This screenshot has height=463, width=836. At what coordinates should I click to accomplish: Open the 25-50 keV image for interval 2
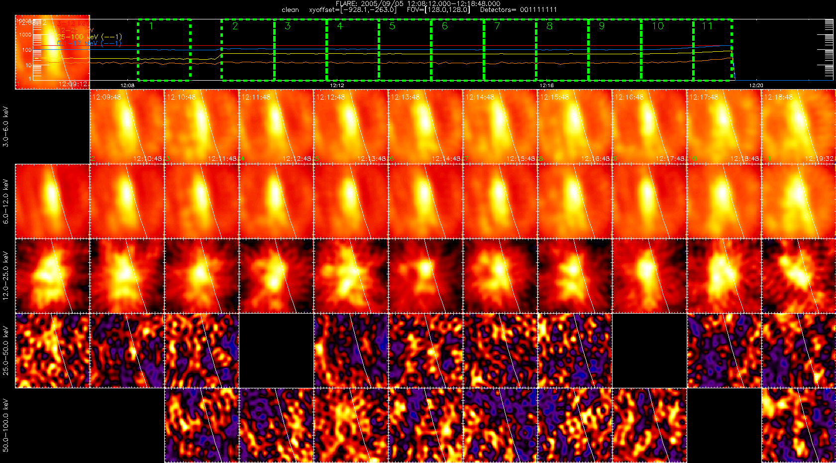pos(127,351)
